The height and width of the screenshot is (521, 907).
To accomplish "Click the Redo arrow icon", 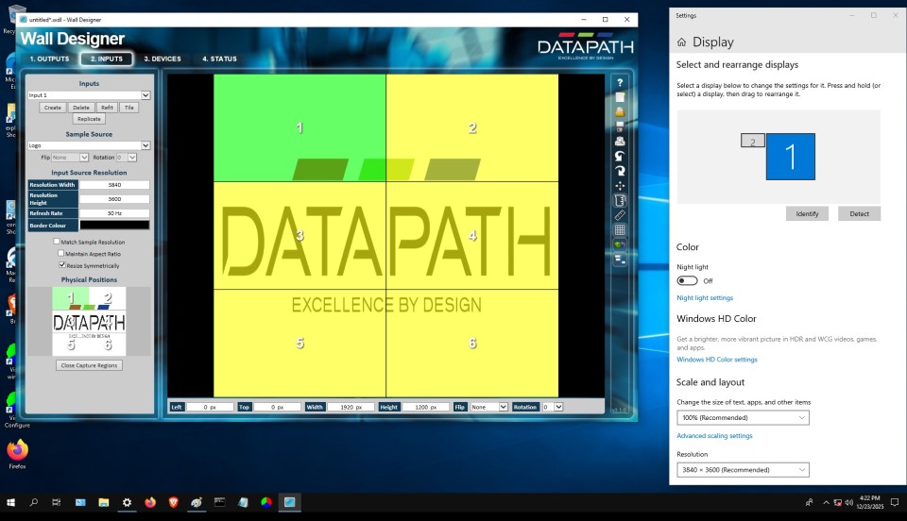I will point(620,171).
